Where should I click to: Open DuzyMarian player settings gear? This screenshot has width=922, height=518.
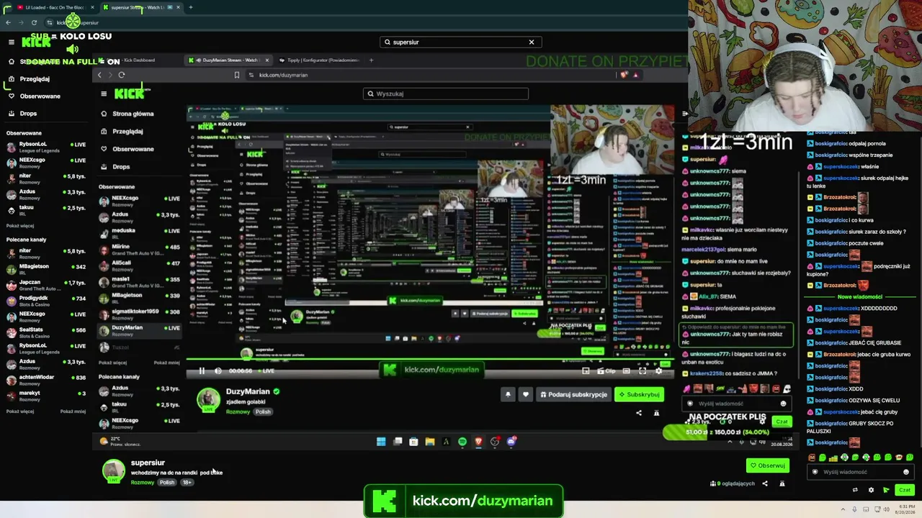[x=658, y=371]
